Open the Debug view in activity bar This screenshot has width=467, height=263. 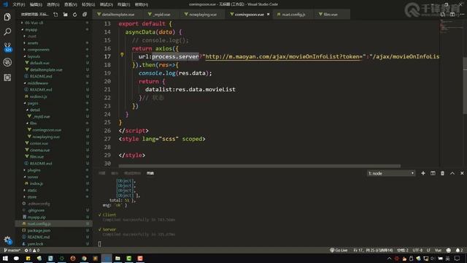(7, 62)
